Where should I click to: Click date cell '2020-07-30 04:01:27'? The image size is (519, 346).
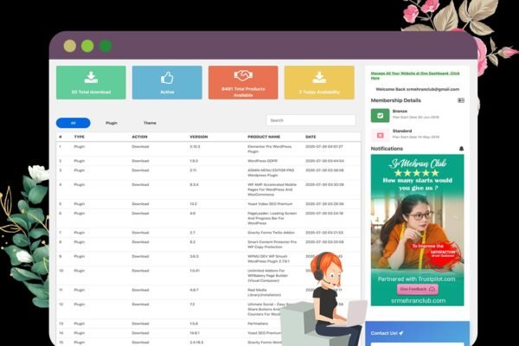[x=324, y=146]
